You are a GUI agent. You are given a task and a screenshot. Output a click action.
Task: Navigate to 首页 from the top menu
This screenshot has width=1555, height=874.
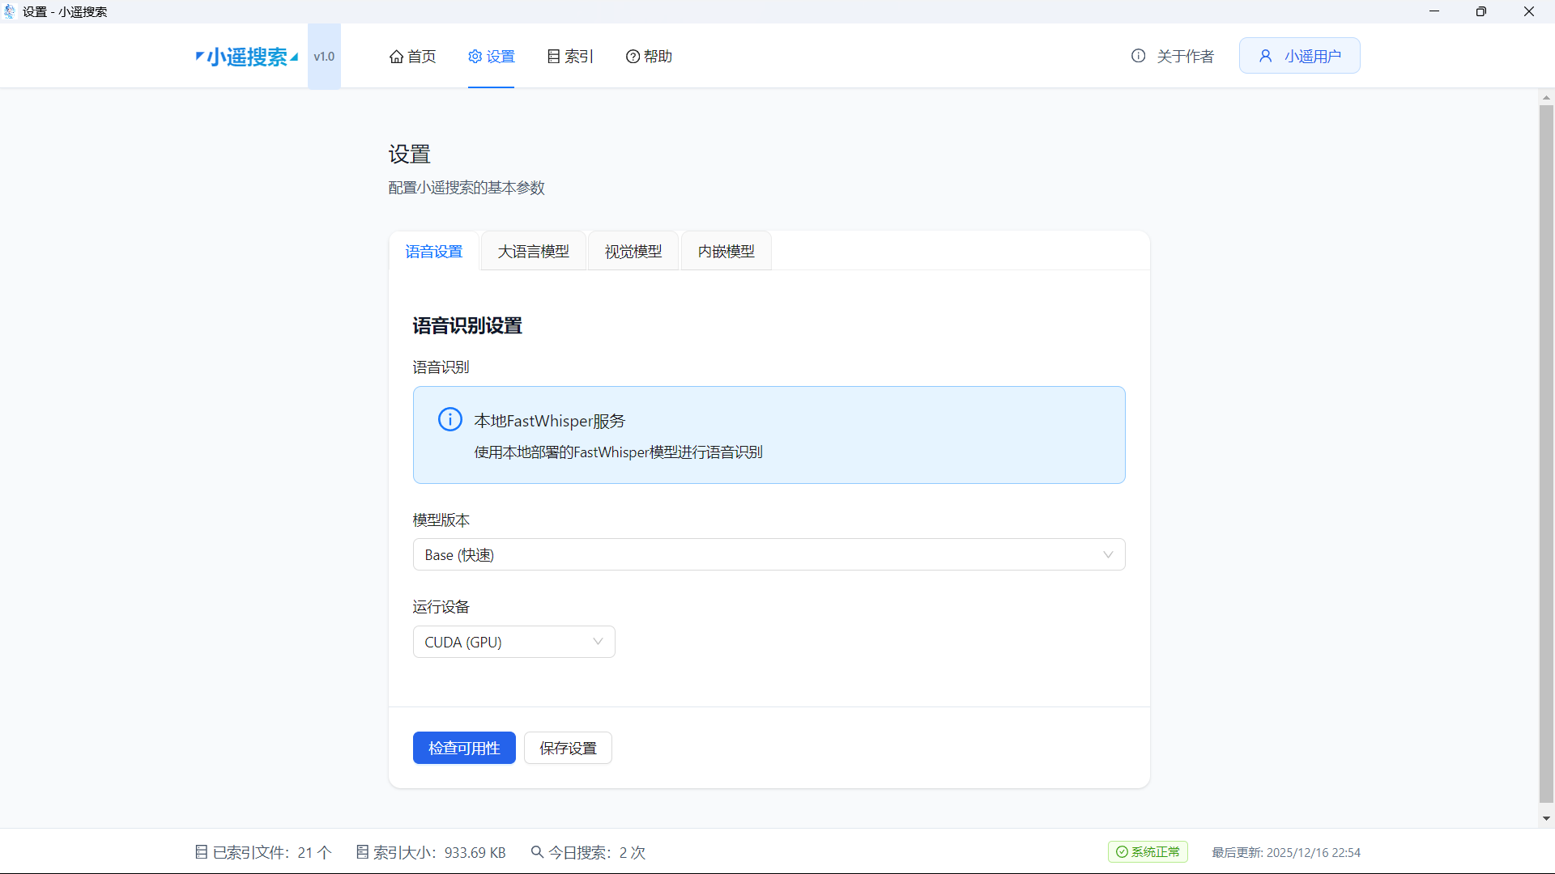(412, 56)
